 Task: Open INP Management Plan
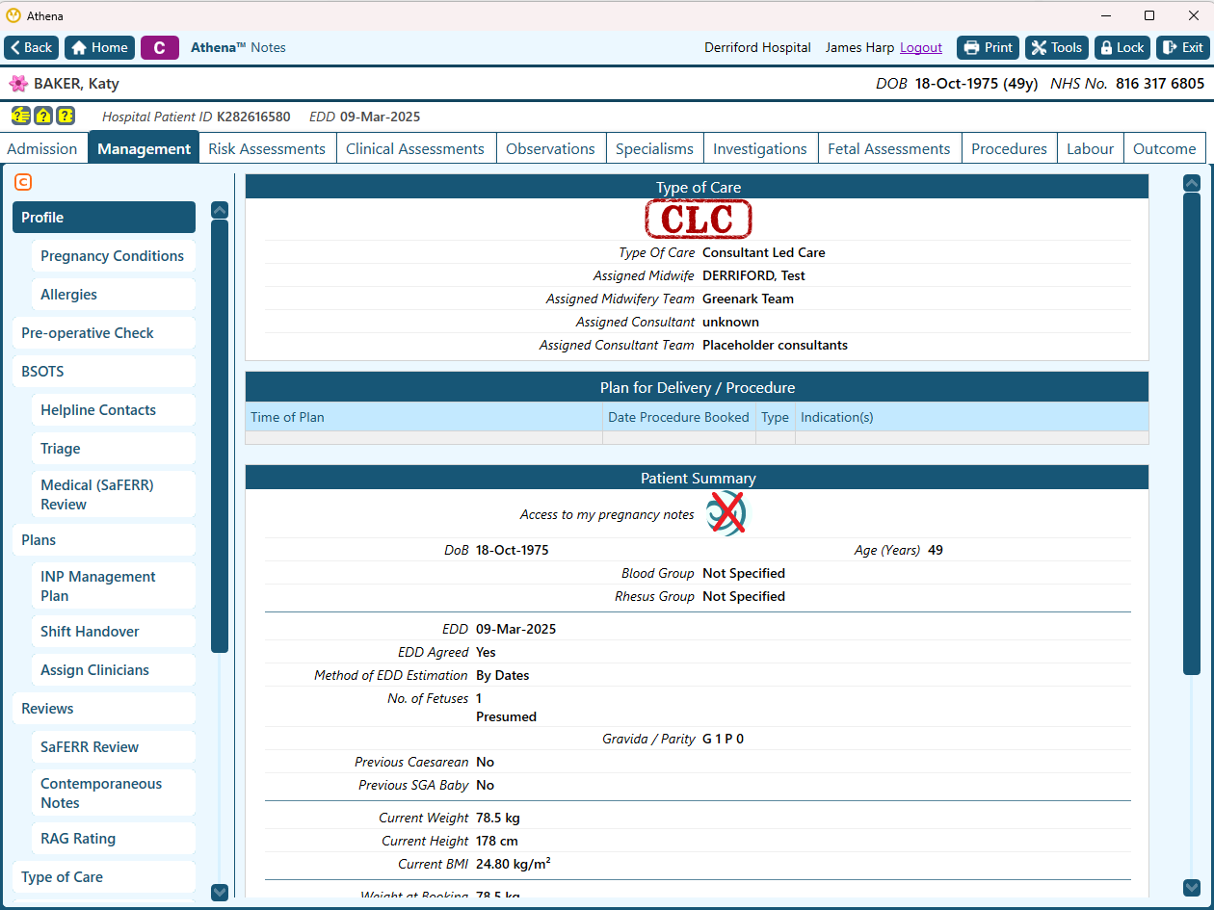pyautogui.click(x=113, y=586)
